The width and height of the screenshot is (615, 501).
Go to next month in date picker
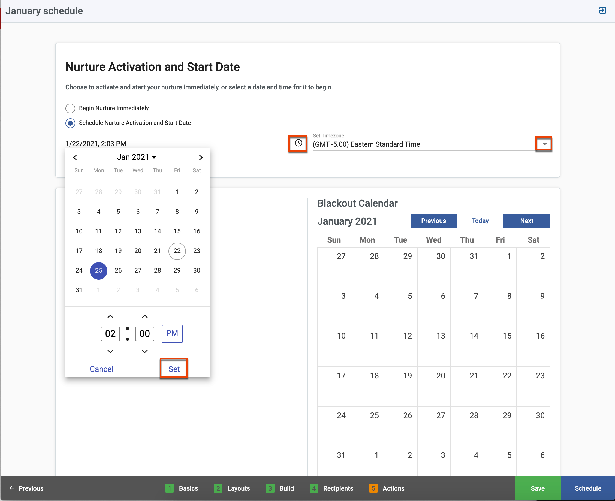coord(201,158)
